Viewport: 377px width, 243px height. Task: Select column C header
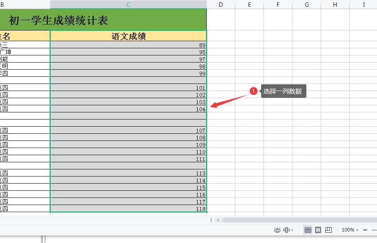coord(129,5)
